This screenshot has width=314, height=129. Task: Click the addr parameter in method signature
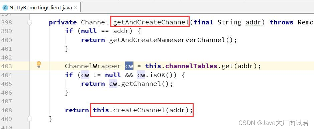coord(253,22)
